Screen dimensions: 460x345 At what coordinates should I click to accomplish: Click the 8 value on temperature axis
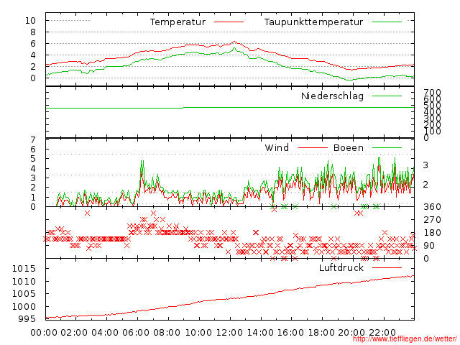coord(33,32)
